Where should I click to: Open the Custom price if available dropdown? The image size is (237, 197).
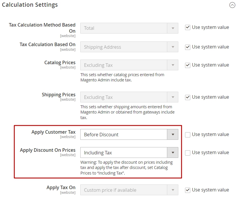tap(129, 190)
